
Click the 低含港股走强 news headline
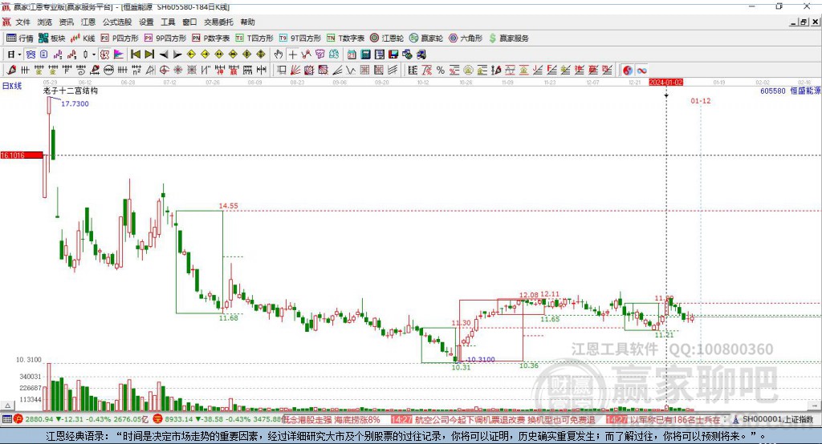(306, 419)
